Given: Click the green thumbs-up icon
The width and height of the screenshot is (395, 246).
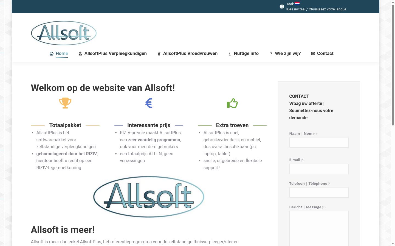Looking at the screenshot, I should 232,103.
